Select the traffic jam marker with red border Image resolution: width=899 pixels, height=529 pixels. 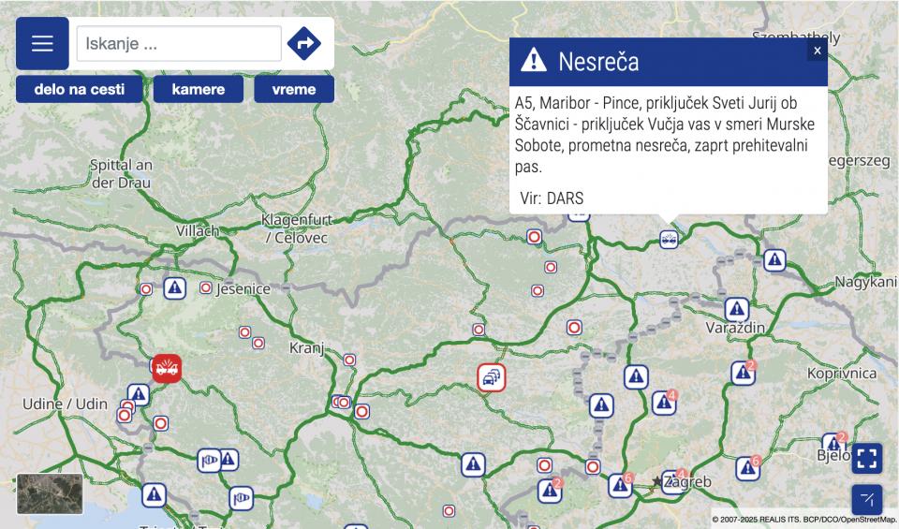point(491,378)
